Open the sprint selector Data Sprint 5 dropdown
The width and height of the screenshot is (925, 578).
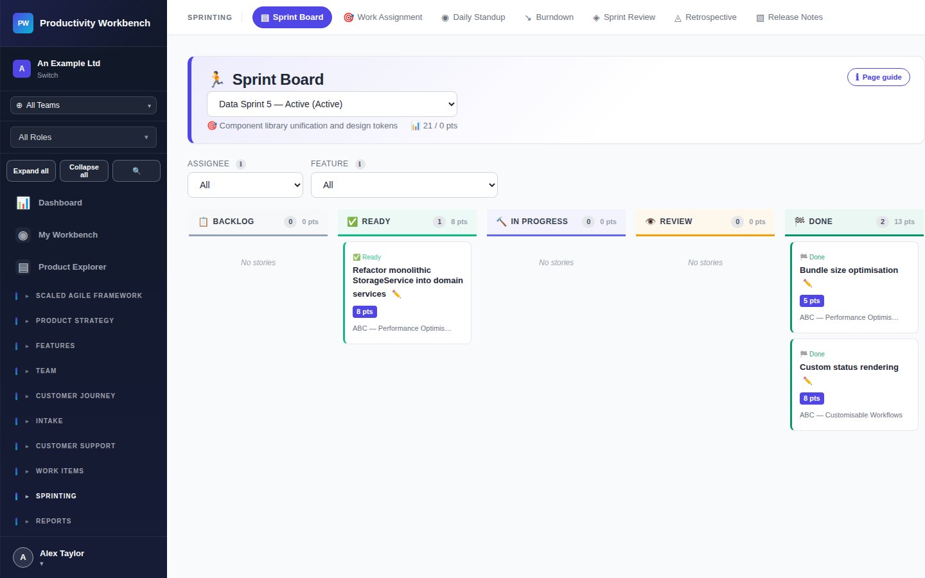pyautogui.click(x=332, y=104)
